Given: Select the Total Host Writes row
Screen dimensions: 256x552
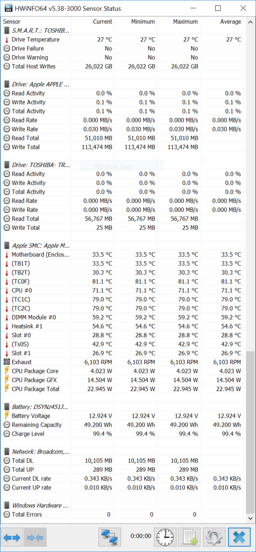Looking at the screenshot, I should click(123, 66).
